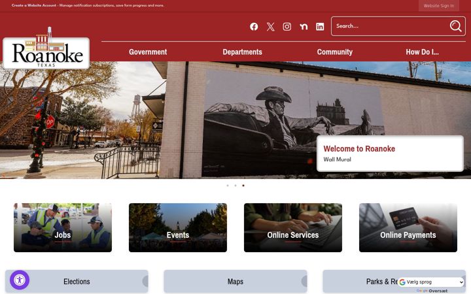Select the third slideshow slide dot
This screenshot has height=294, width=471.
pyautogui.click(x=243, y=186)
